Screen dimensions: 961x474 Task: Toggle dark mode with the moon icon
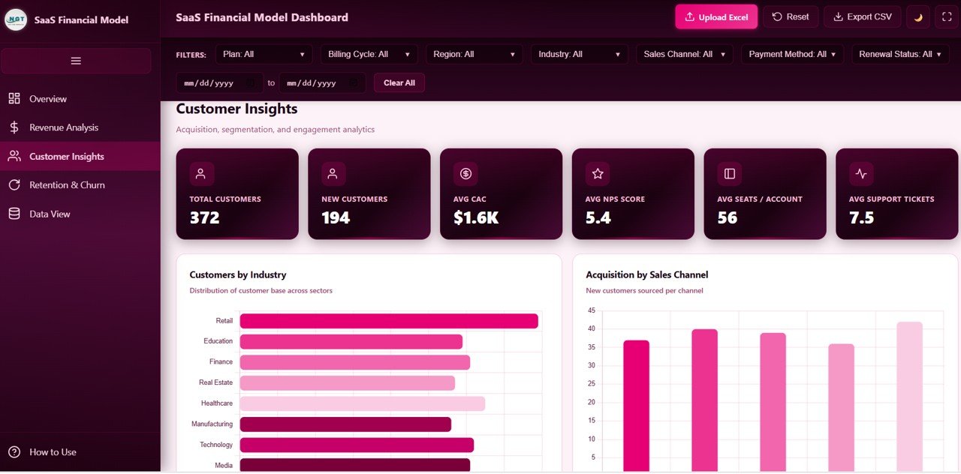(x=917, y=16)
